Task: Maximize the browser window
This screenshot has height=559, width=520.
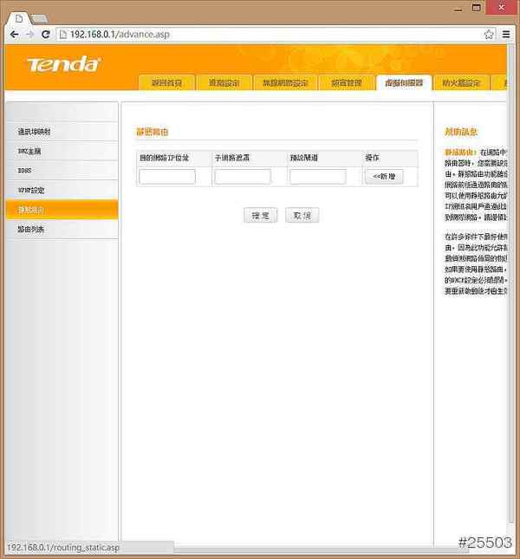Action: tap(476, 8)
